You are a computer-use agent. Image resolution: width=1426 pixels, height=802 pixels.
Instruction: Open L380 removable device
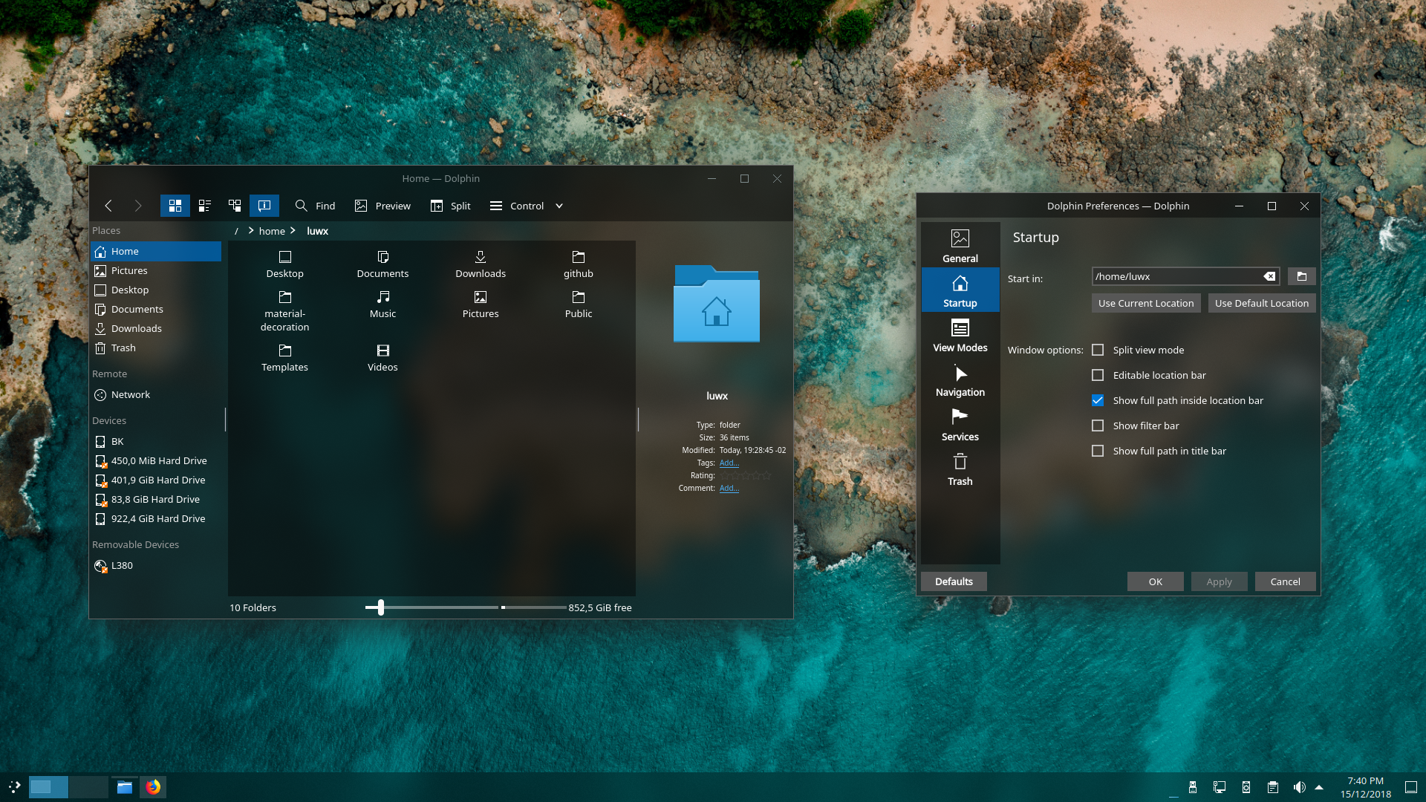tap(156, 565)
